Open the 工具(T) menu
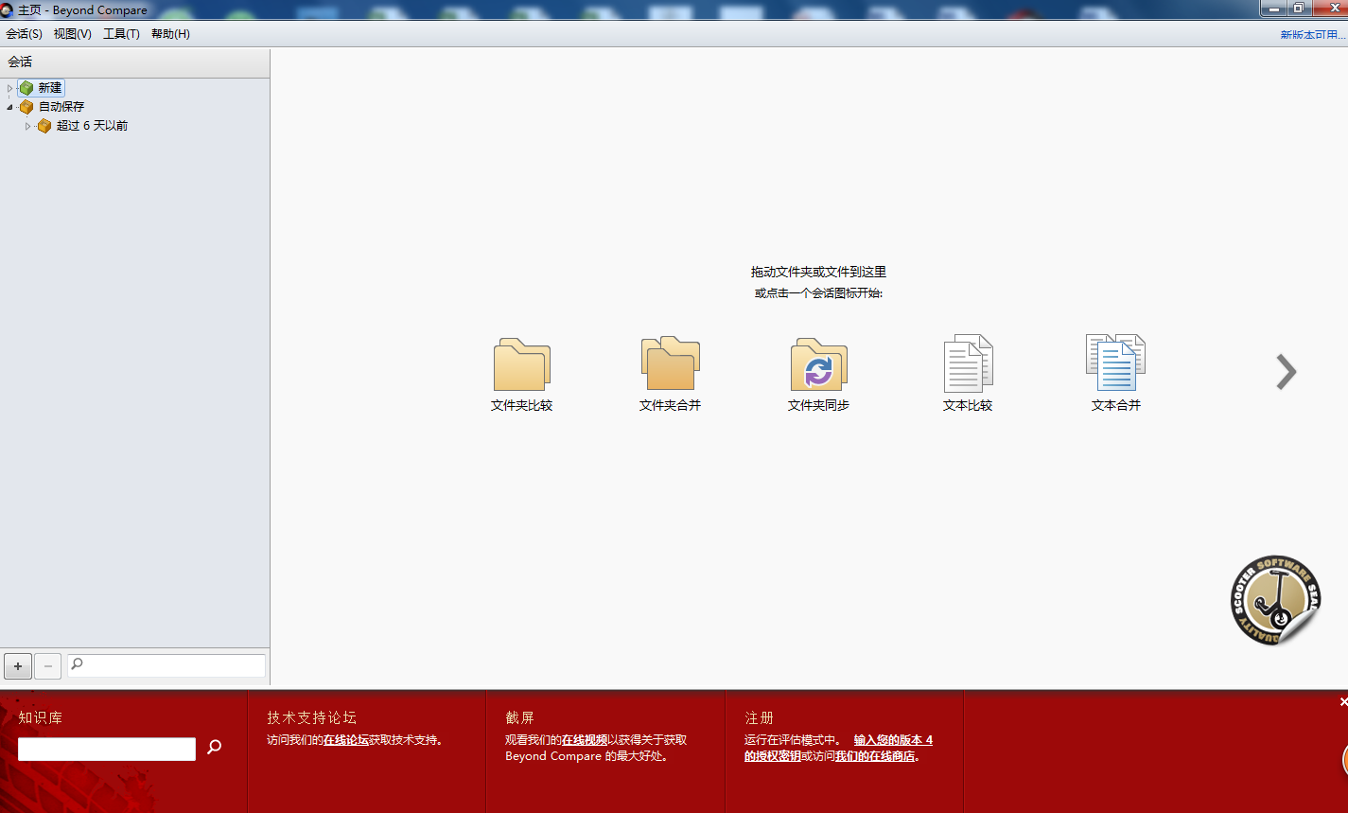 (x=121, y=34)
